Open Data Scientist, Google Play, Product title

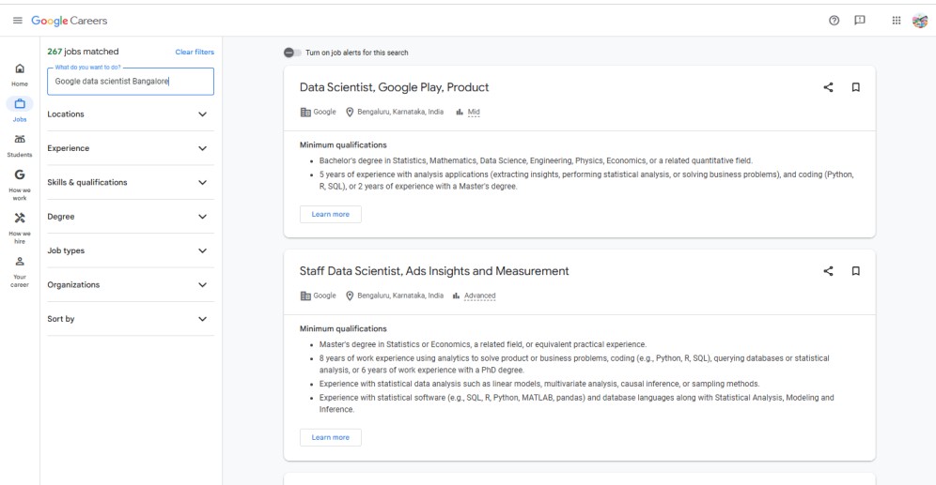394,87
